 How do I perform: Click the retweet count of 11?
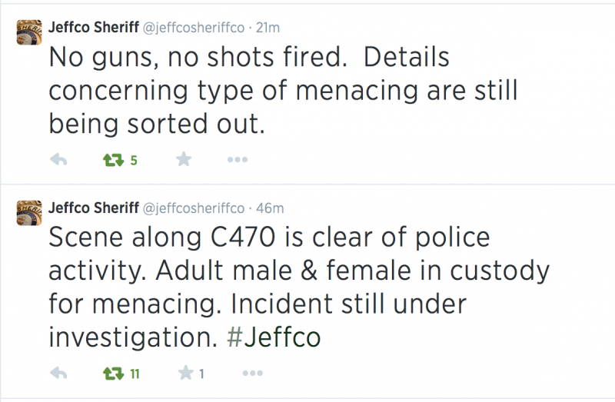tap(134, 374)
